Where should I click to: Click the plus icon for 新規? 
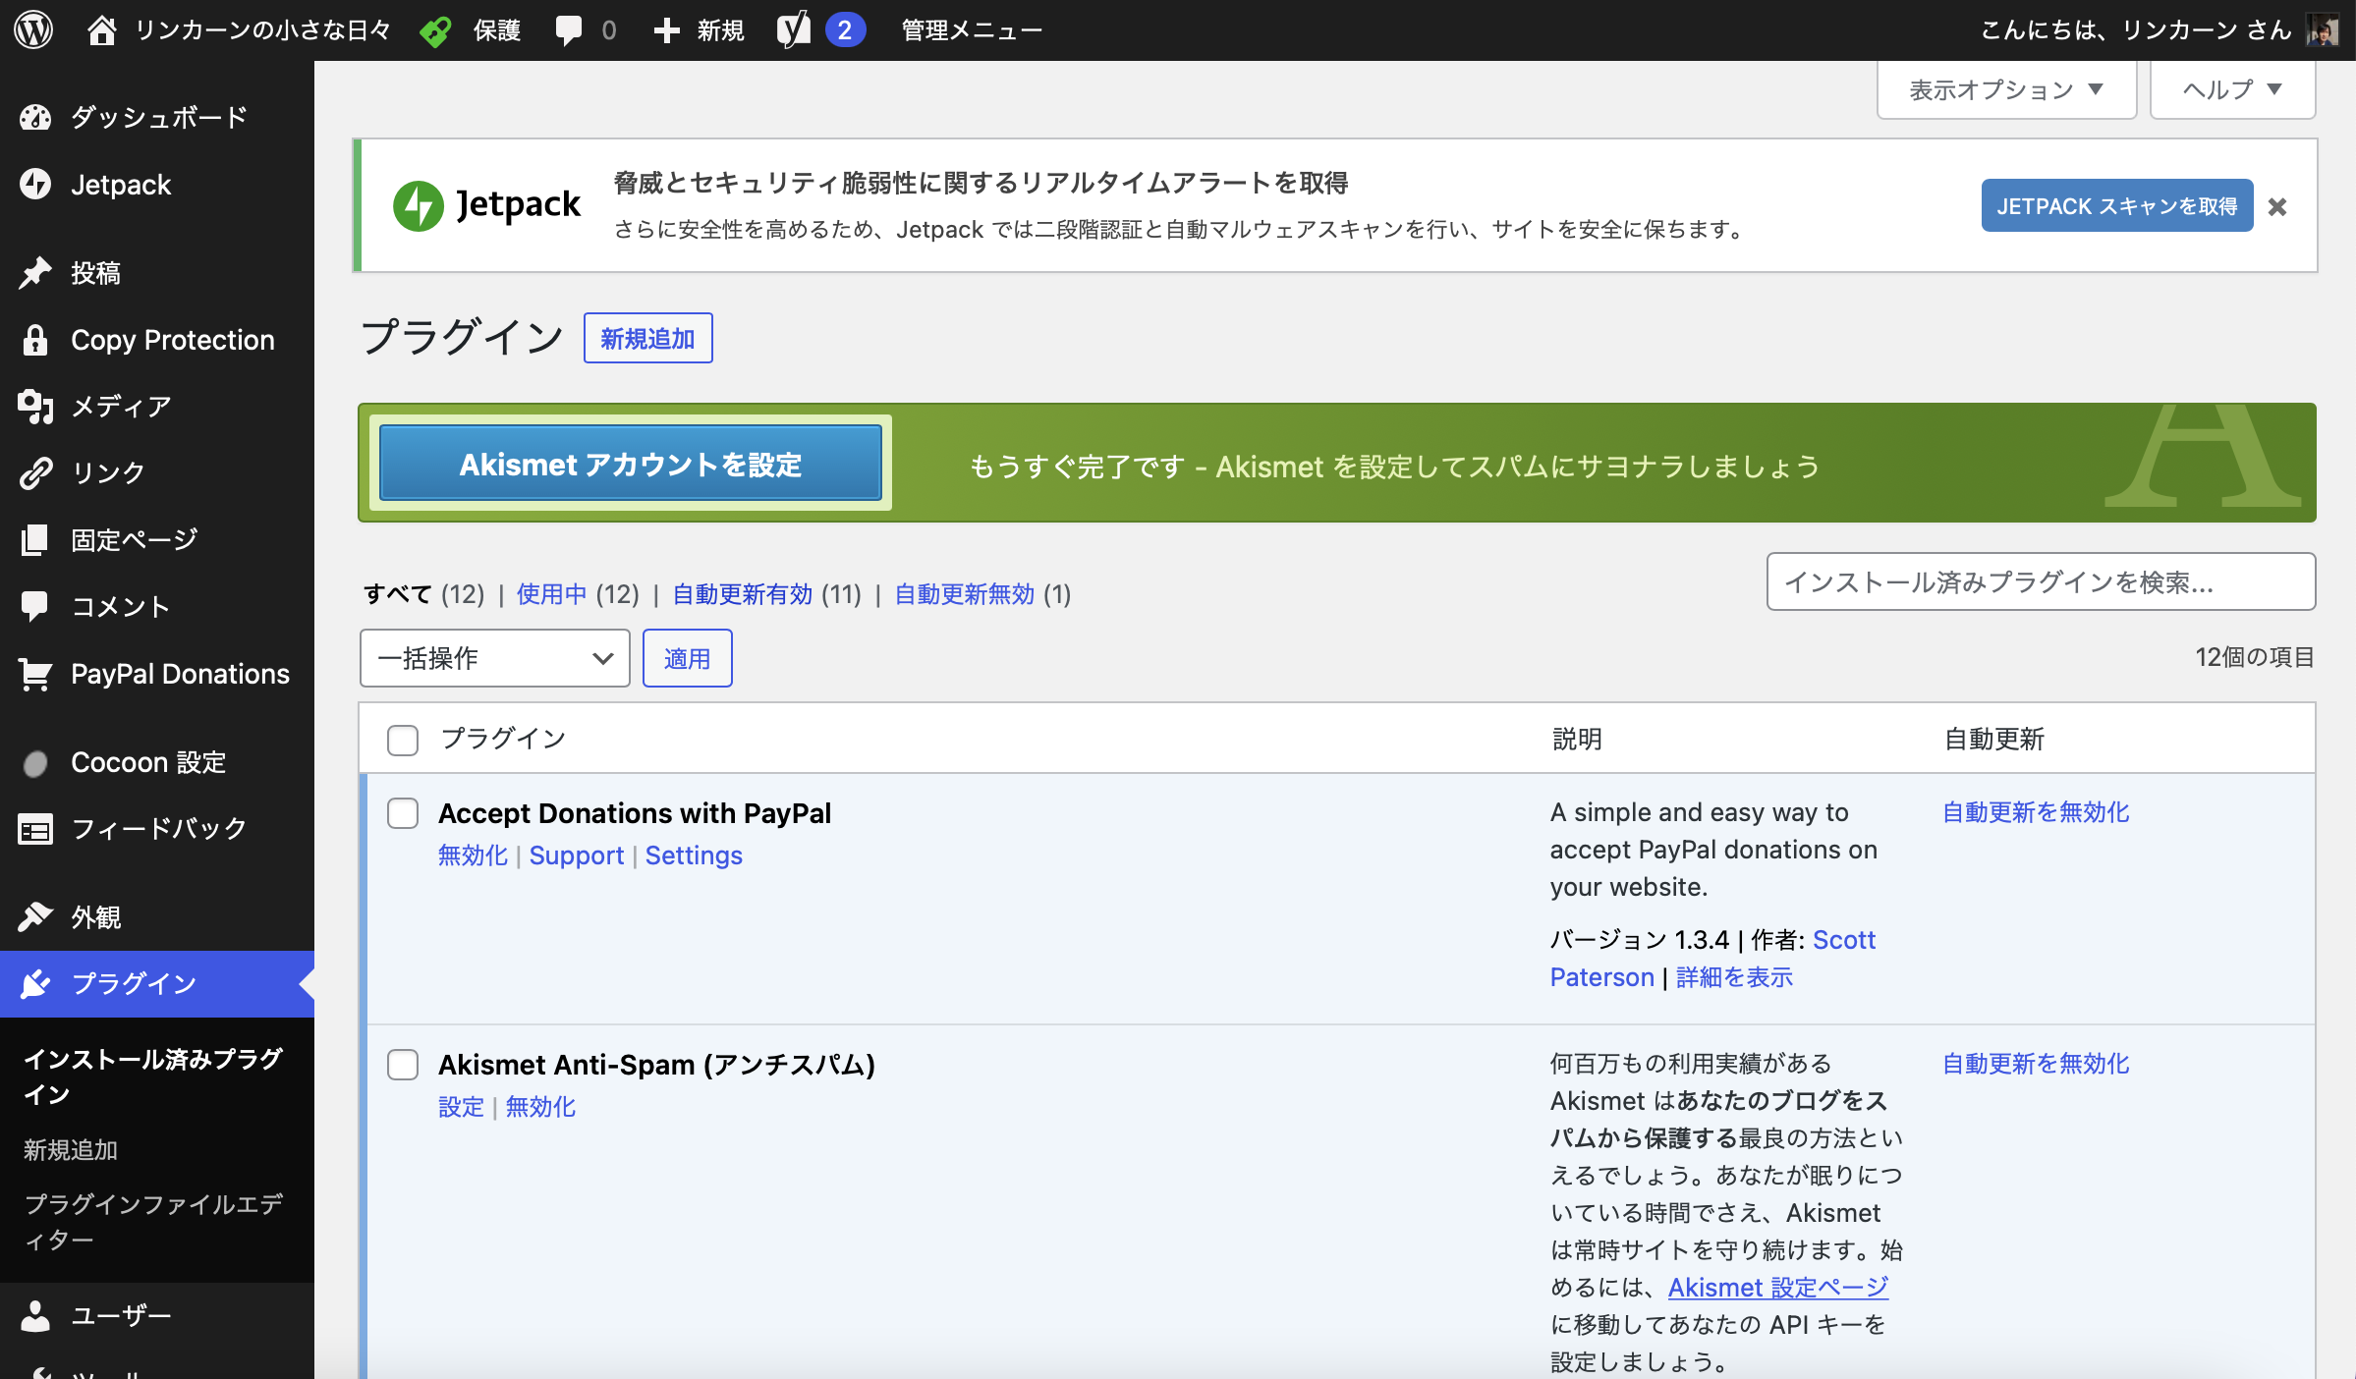point(667,30)
